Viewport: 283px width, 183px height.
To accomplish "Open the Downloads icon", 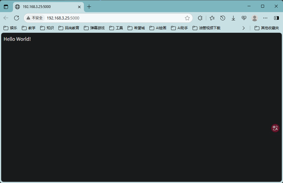I will click(x=233, y=18).
